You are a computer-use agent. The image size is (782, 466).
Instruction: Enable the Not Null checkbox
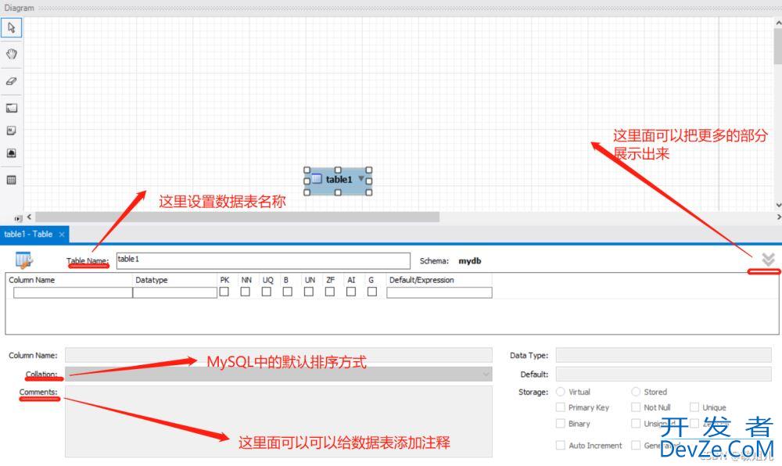click(x=636, y=407)
